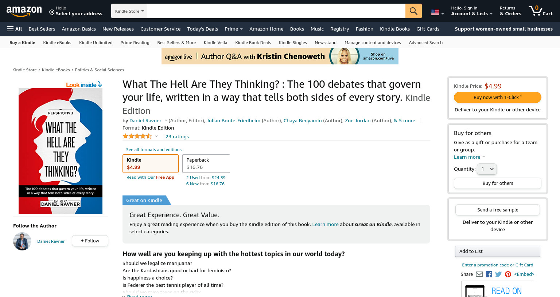
Task: Share on Twitter bird icon
Action: (x=498, y=274)
